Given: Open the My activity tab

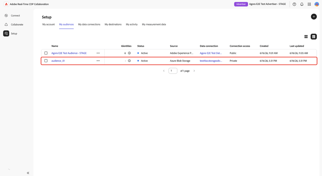Looking at the screenshot, I should coord(132,24).
